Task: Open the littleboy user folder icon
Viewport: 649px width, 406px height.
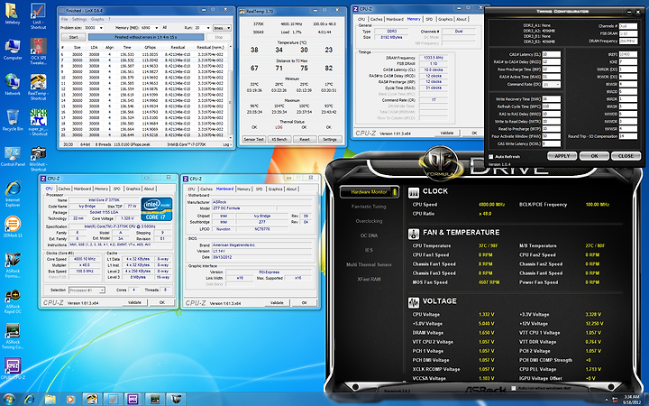Action: [13, 14]
